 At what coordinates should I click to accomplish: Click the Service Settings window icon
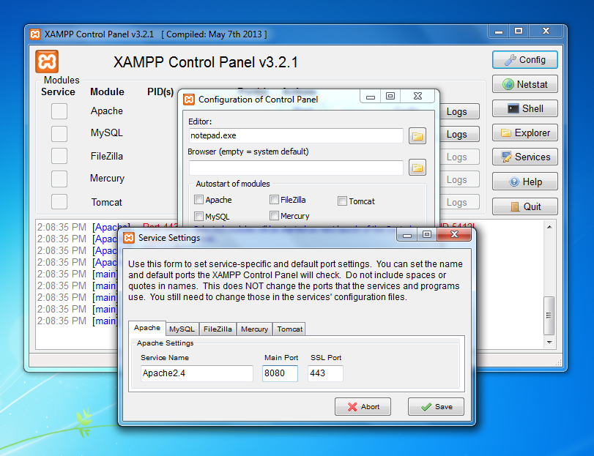pos(129,238)
